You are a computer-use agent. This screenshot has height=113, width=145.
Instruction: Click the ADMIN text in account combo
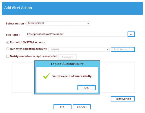point(55,49)
